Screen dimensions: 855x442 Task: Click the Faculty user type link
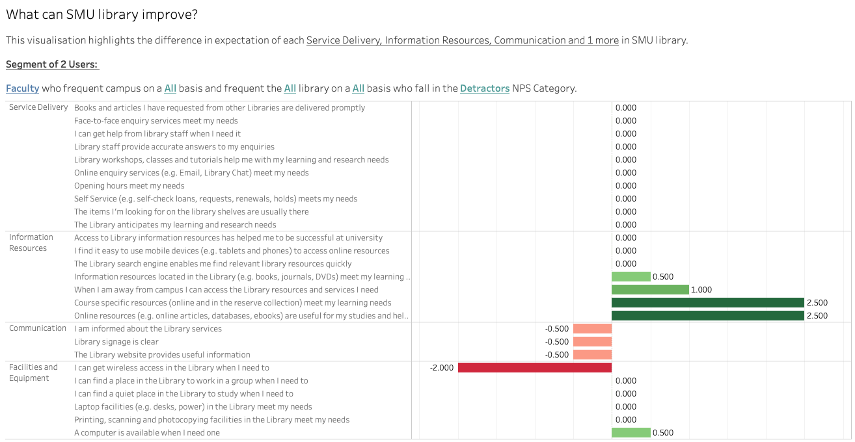pos(23,88)
